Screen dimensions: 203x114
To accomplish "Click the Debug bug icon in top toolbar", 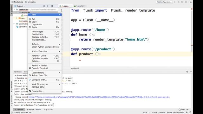I will [x=179, y=2].
